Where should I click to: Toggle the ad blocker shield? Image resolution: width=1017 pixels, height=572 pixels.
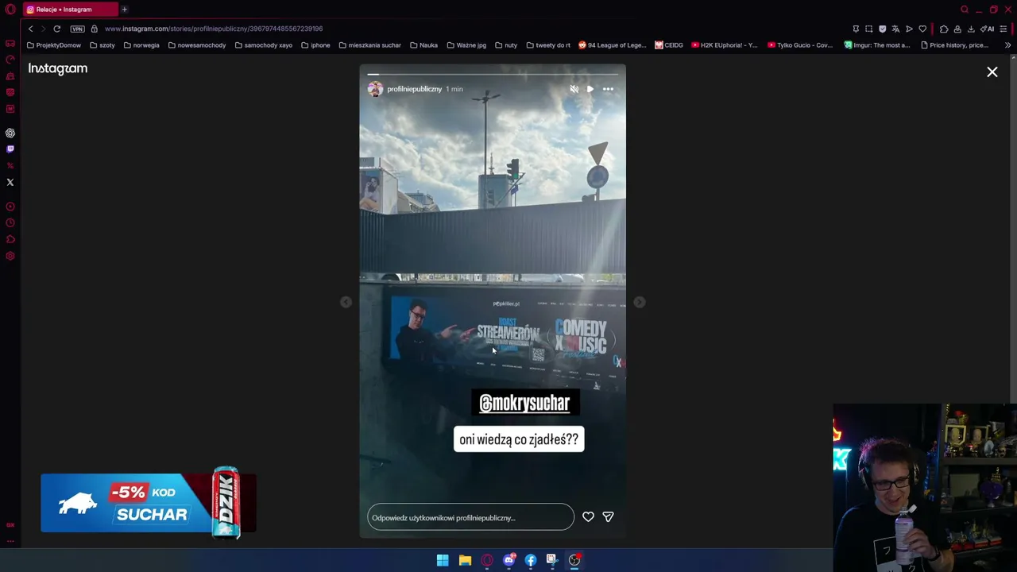click(x=882, y=29)
